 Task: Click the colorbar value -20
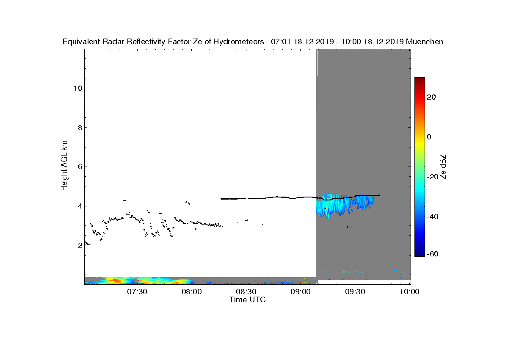coord(433,177)
